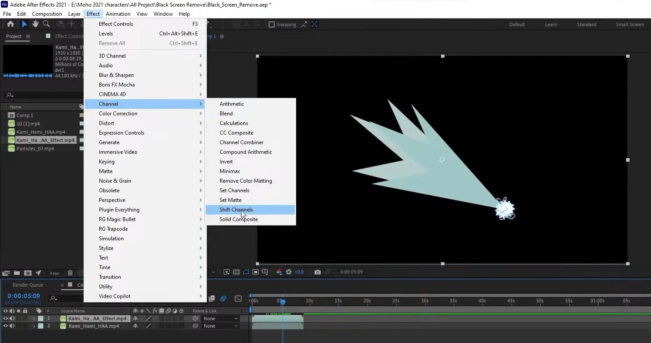Viewport: 651px width, 343px height.
Task: Switch to the Default workspace
Action: 517,24
